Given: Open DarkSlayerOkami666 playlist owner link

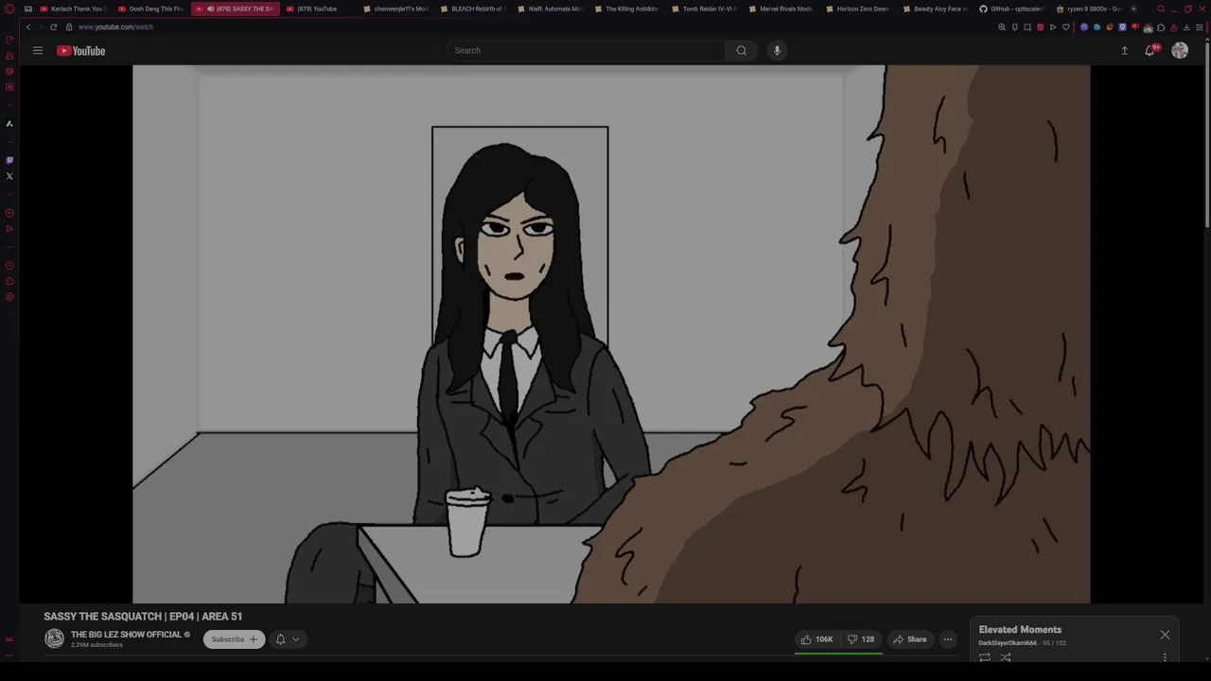Looking at the screenshot, I should coord(1008,643).
